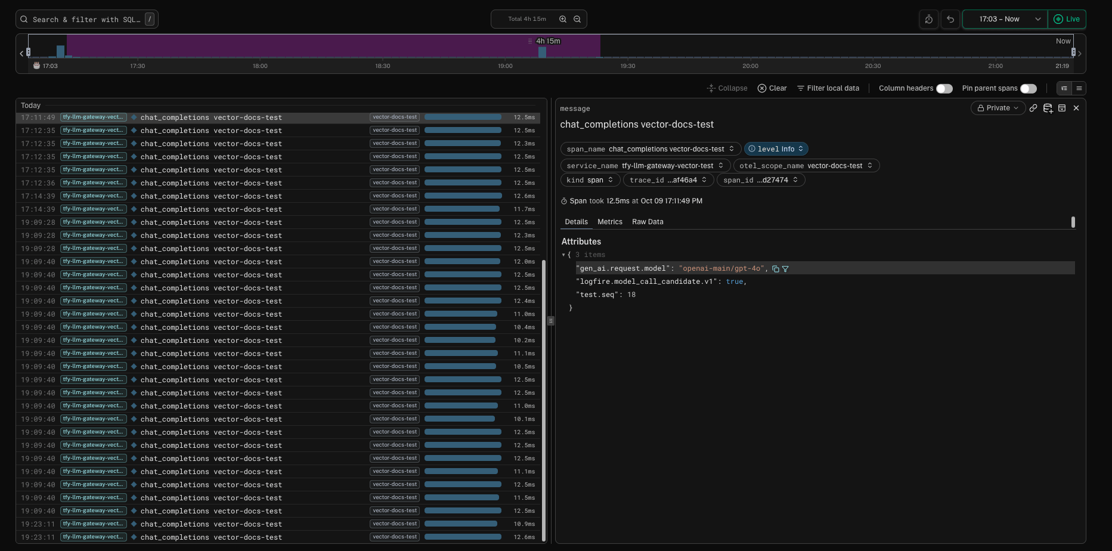Open the Private visibility dropdown
The height and width of the screenshot is (551, 1112).
click(998, 108)
